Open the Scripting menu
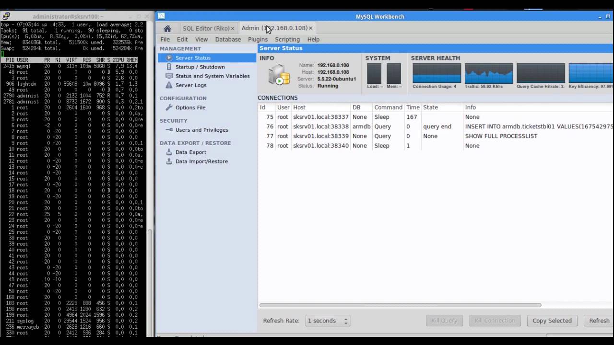The width and height of the screenshot is (614, 345). click(x=287, y=39)
